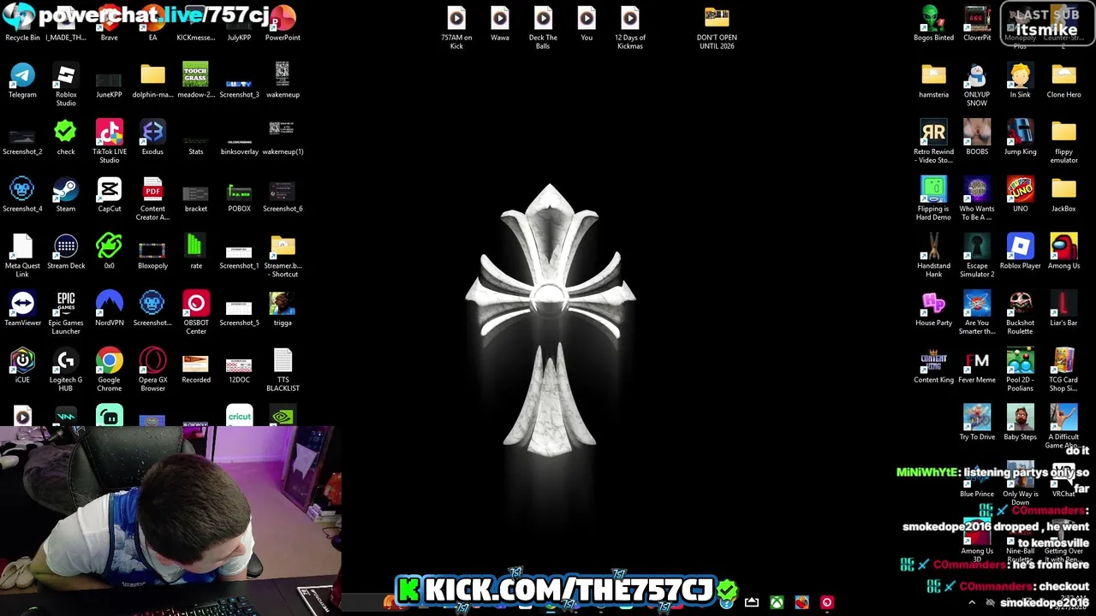This screenshot has height=616, width=1096.
Task: Launch Roblox Studio from the desktop
Action: click(x=66, y=85)
